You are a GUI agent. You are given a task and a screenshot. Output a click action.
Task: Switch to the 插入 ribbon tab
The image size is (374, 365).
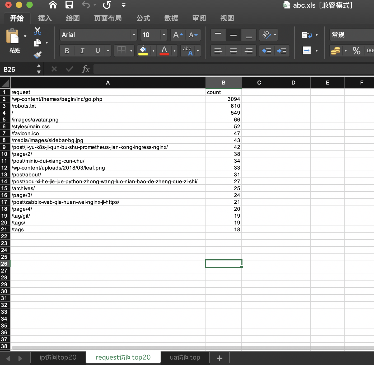[x=45, y=18]
